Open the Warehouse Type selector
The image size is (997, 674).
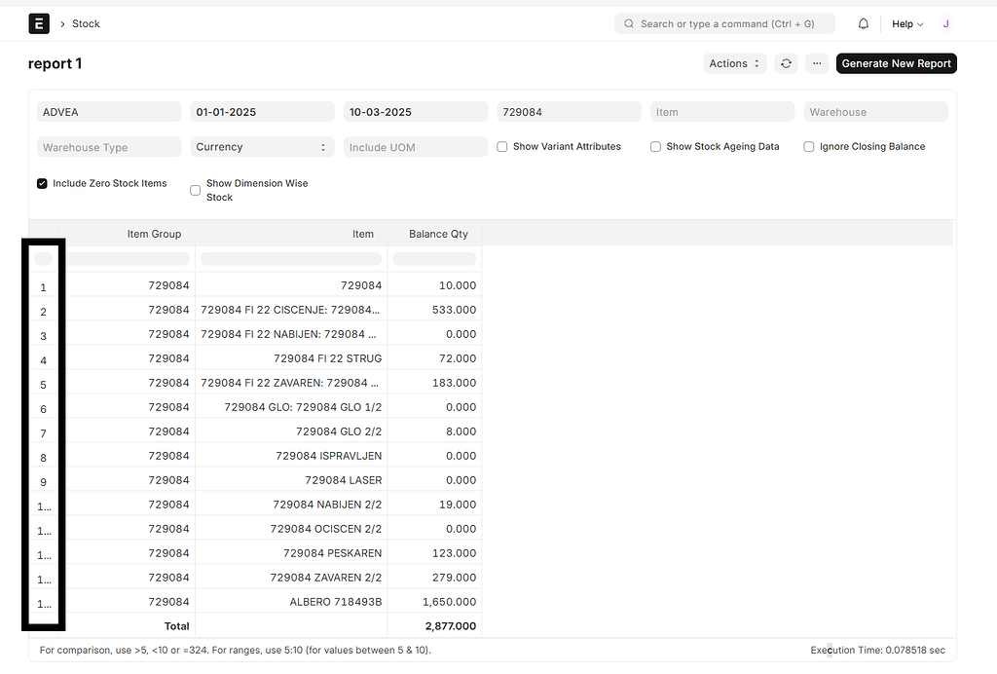(108, 146)
